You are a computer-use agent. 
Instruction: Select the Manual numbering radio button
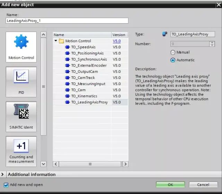point(173,52)
